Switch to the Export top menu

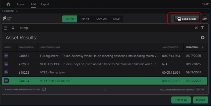pyautogui.click(x=45, y=4)
